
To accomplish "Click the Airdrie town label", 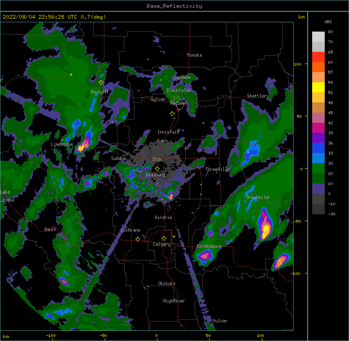I will (163, 217).
